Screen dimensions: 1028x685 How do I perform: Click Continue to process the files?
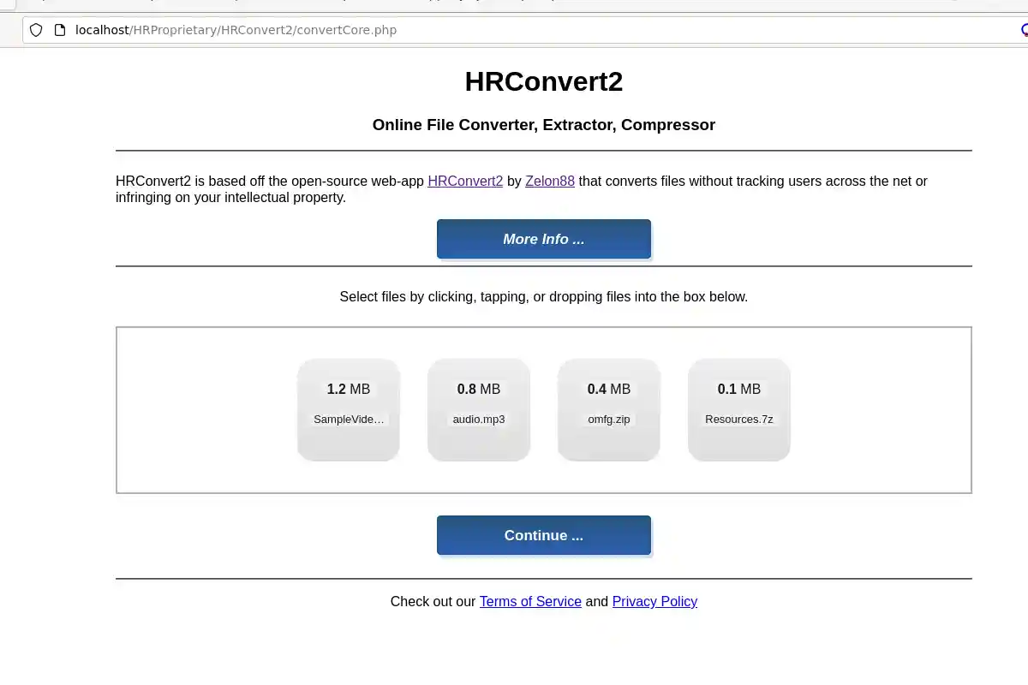pyautogui.click(x=544, y=535)
